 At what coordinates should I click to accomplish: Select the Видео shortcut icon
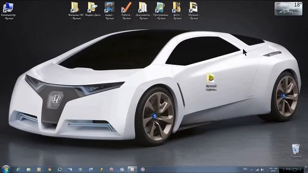pyautogui.click(x=110, y=11)
